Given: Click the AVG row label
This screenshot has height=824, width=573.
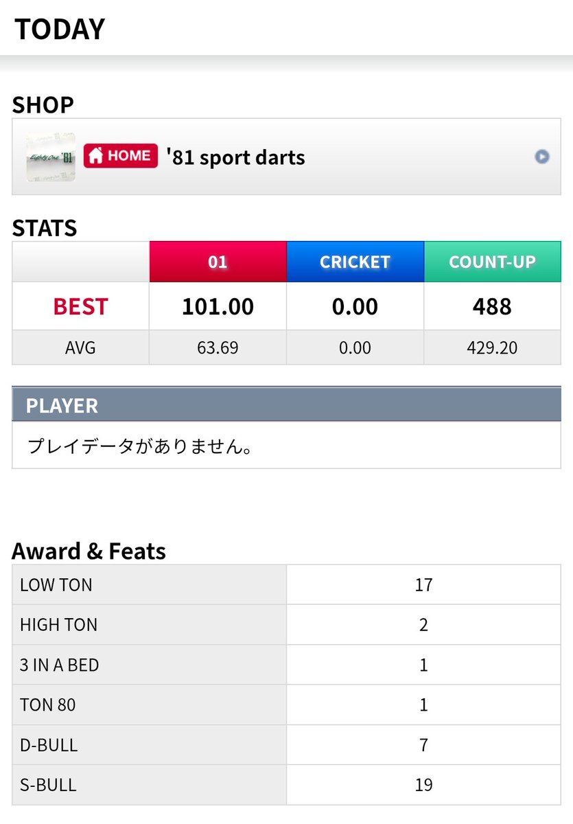Looking at the screenshot, I should click(80, 347).
